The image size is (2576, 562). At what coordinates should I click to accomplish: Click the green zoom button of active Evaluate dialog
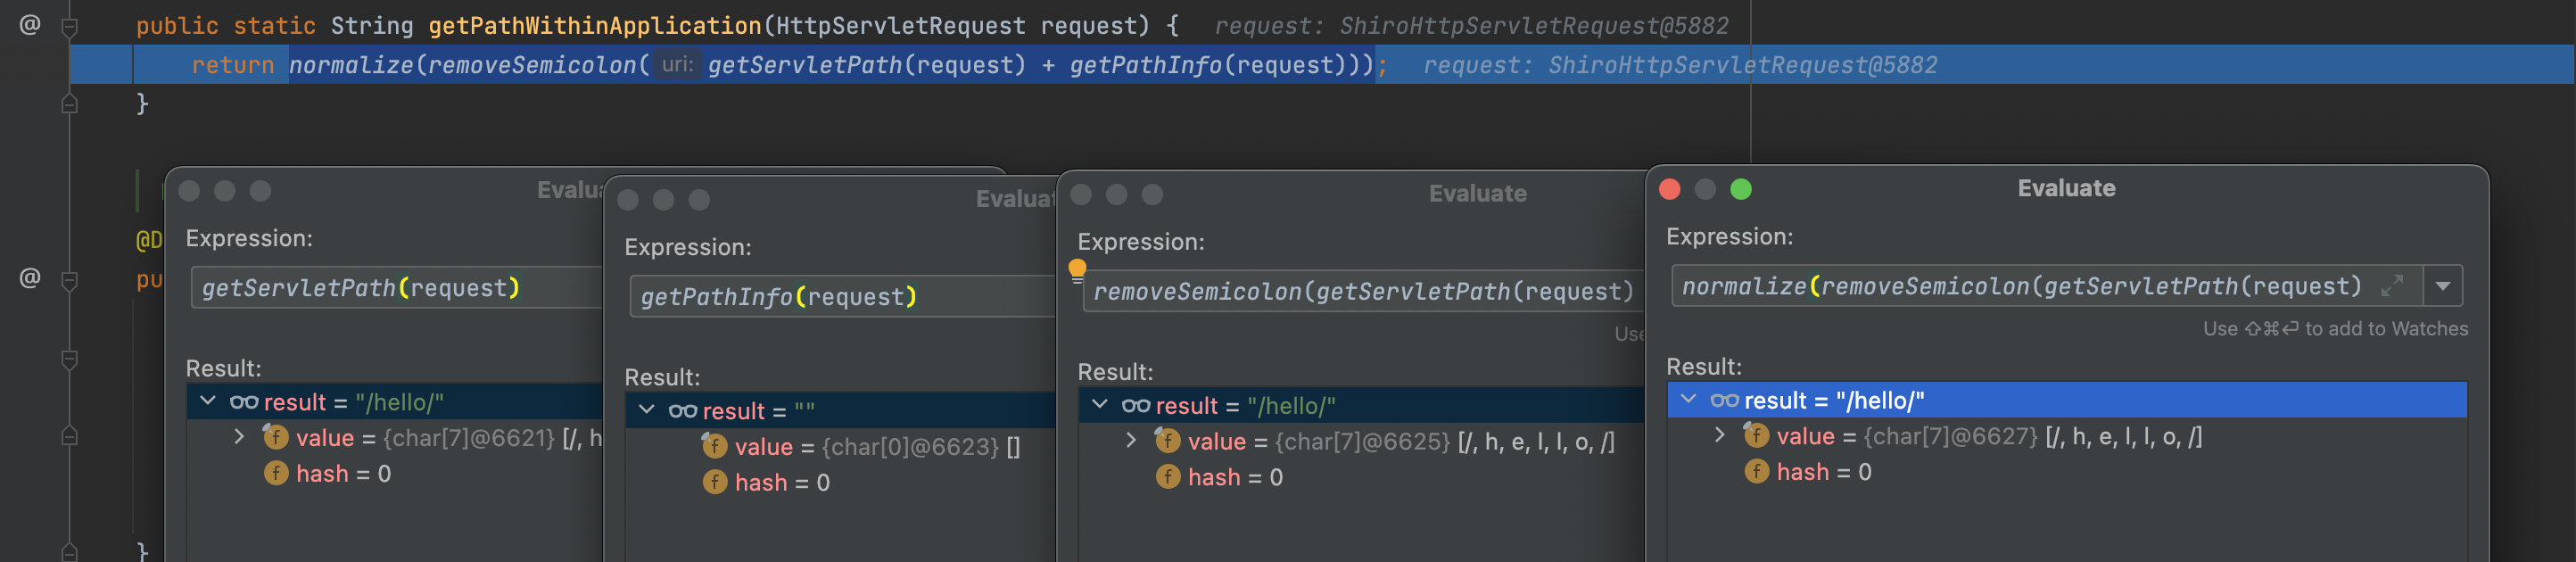[x=1741, y=189]
